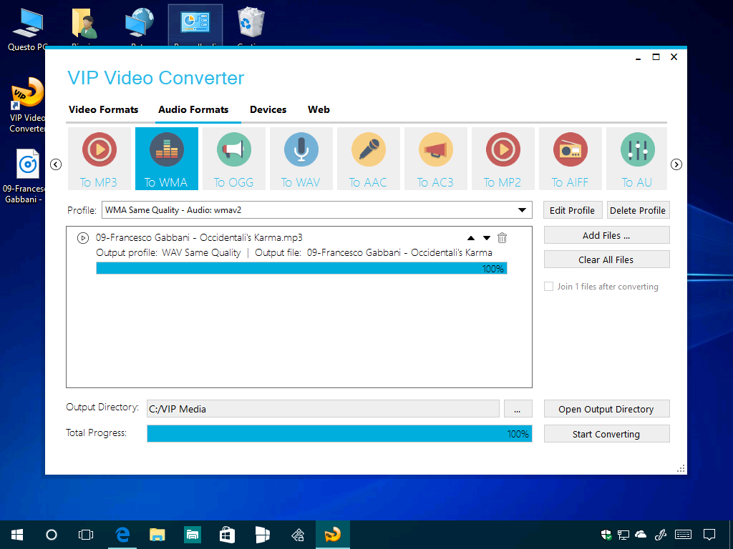Click Add Files button
The width and height of the screenshot is (733, 549).
(606, 235)
